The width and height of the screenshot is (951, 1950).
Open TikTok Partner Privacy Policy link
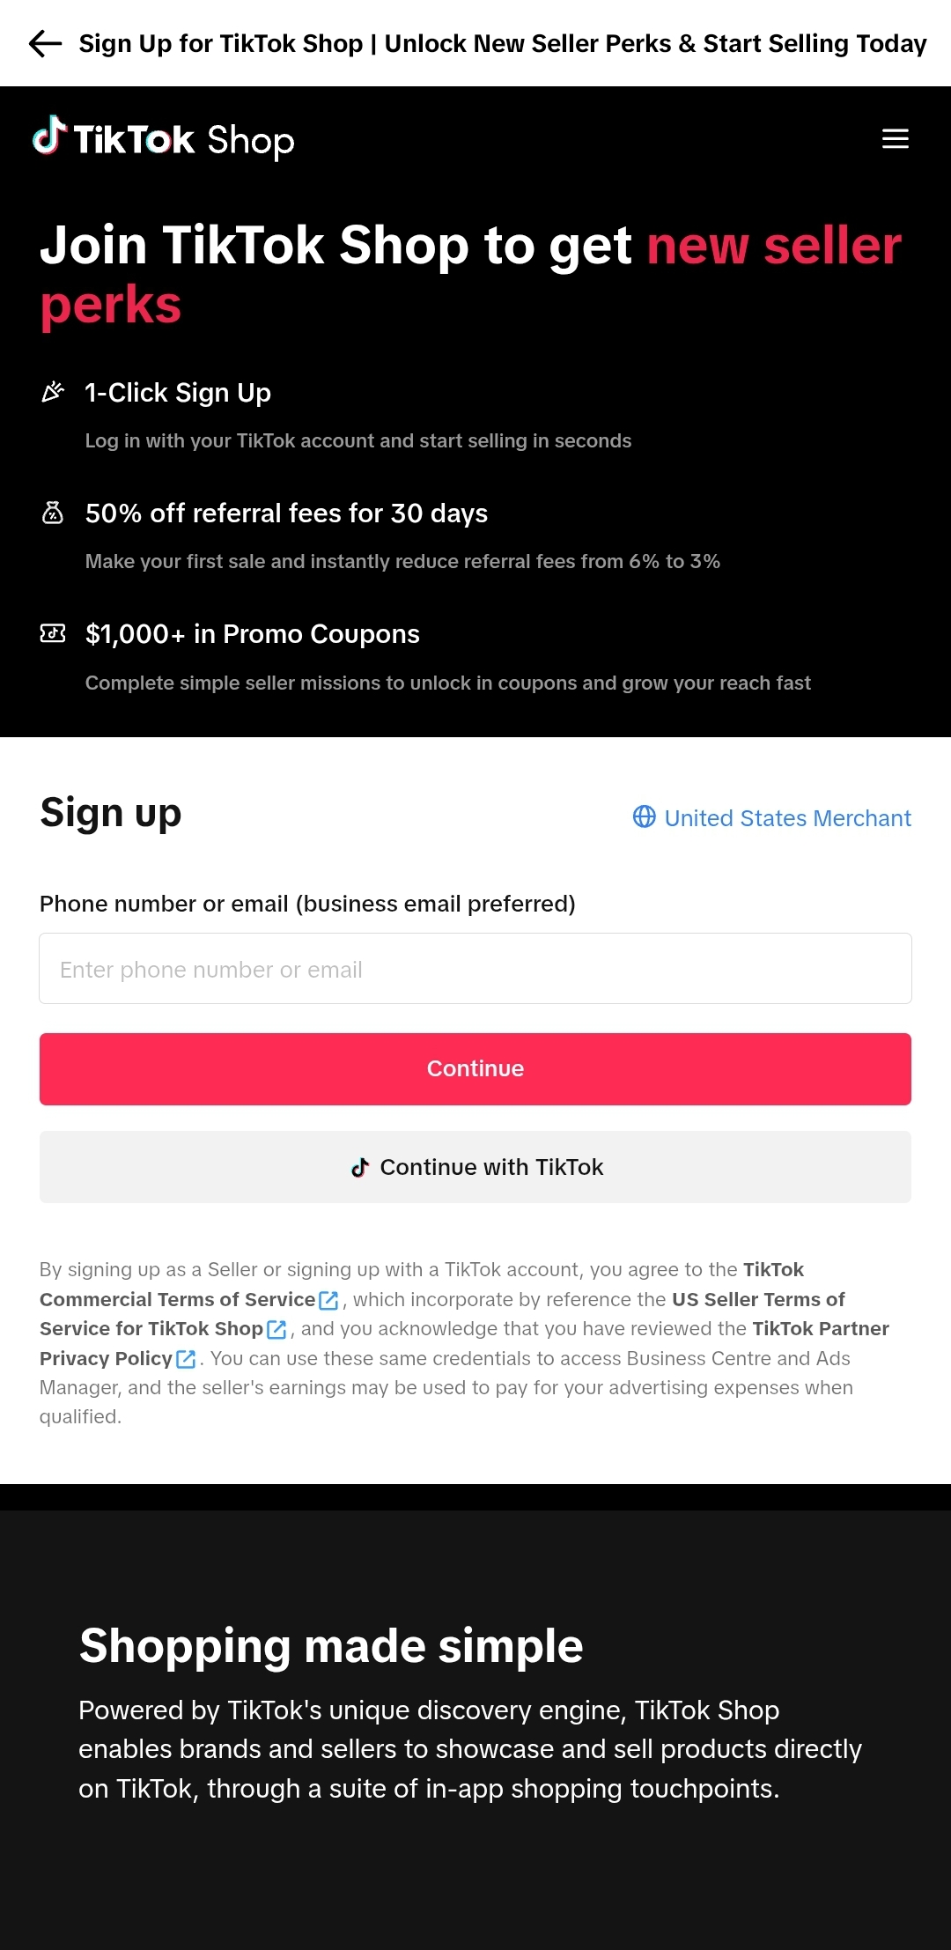[x=464, y=1343]
